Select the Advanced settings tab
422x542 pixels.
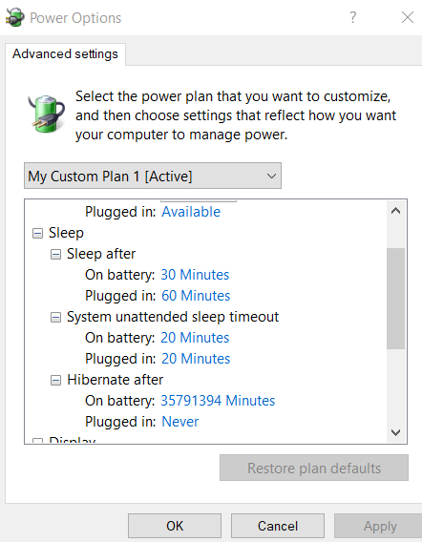[x=65, y=54]
